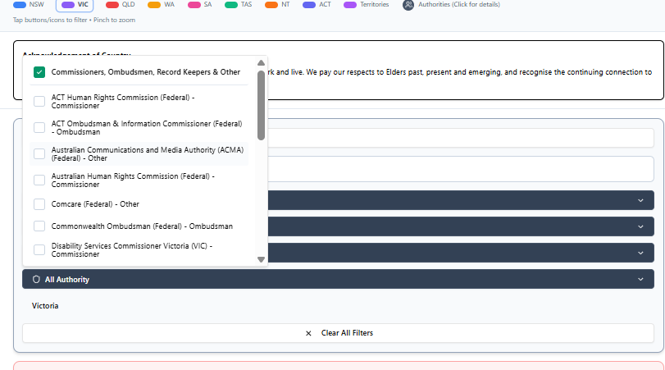Image resolution: width=665 pixels, height=370 pixels.
Task: Tick the Comcare (Federal) - Other checkbox
Action: tap(39, 204)
